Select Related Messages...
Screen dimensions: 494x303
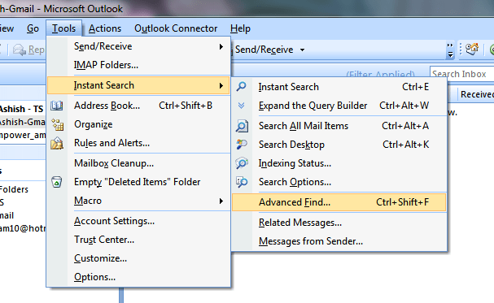pos(339,223)
